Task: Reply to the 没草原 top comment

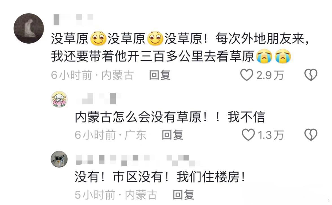Action: point(160,75)
